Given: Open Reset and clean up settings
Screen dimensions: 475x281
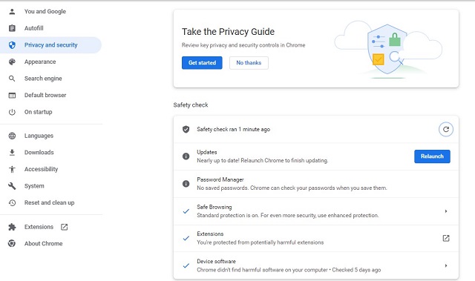Looking at the screenshot, I should click(50, 202).
